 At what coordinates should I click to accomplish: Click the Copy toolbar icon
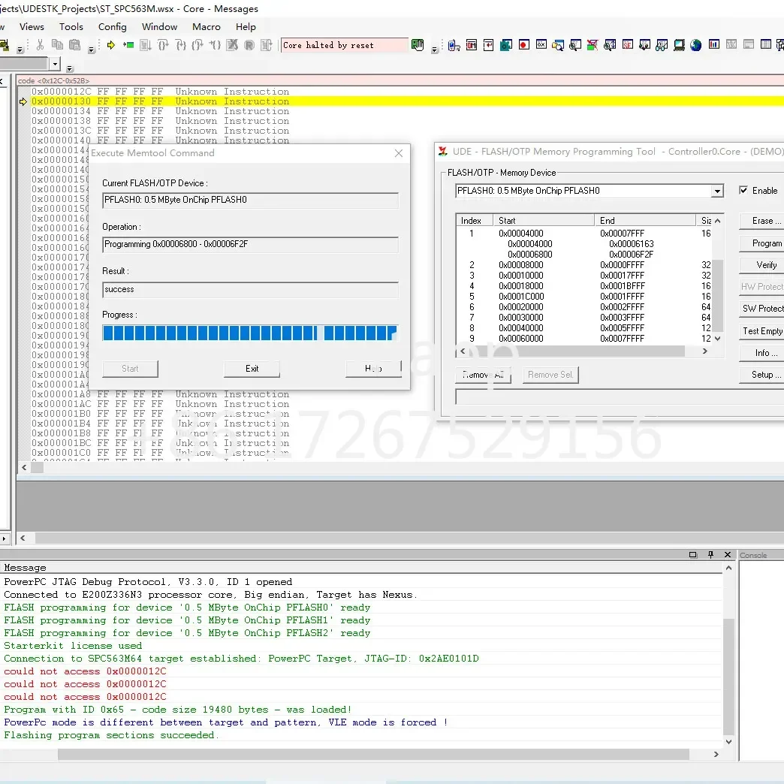pyautogui.click(x=58, y=46)
